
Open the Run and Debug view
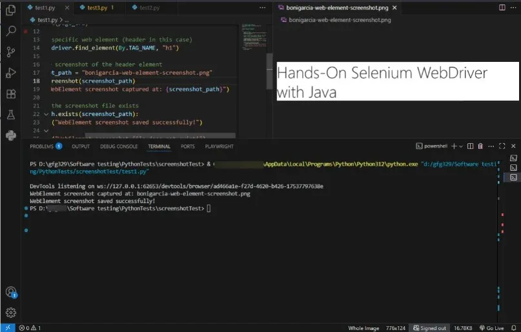pos(10,73)
